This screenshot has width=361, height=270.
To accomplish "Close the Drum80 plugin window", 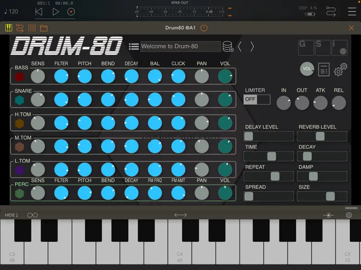I will [351, 28].
